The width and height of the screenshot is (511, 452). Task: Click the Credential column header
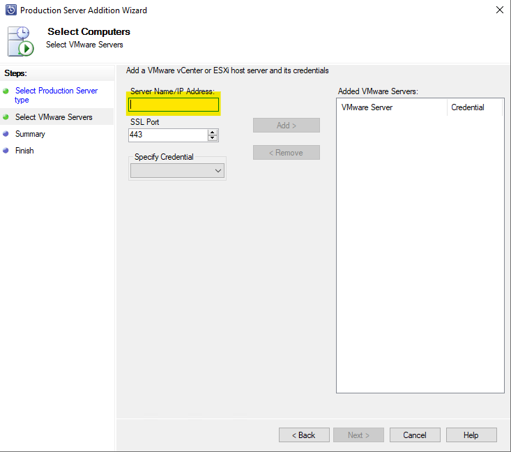[475, 107]
